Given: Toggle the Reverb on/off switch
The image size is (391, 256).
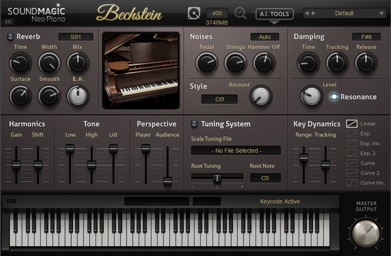Looking at the screenshot, I should (x=10, y=36).
